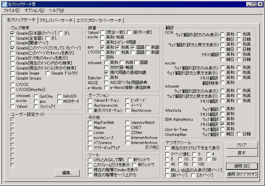
Task: Check the Bestlot.com option
Action: coord(127,110)
